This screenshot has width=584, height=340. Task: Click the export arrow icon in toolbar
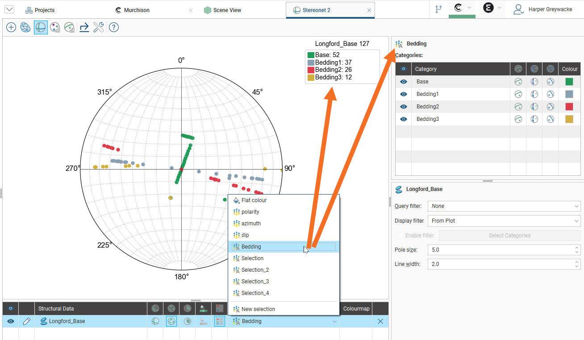(84, 28)
